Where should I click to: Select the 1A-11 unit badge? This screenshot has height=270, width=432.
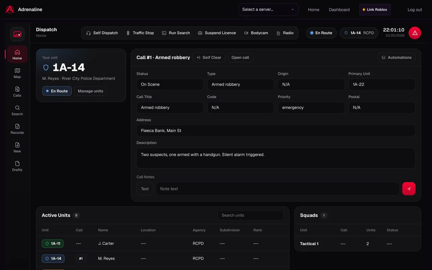tap(52, 244)
